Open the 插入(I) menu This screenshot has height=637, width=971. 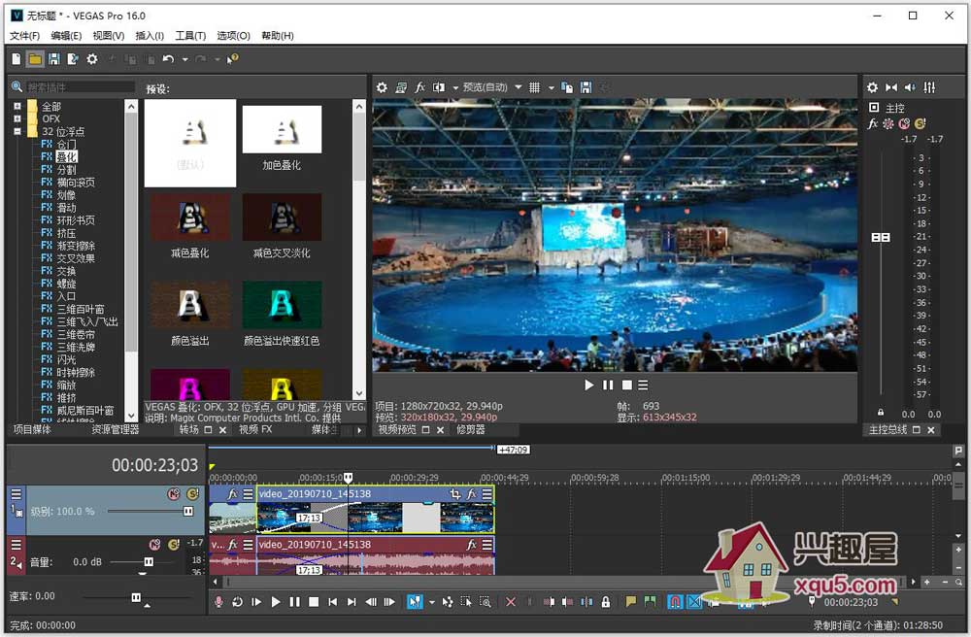[150, 36]
